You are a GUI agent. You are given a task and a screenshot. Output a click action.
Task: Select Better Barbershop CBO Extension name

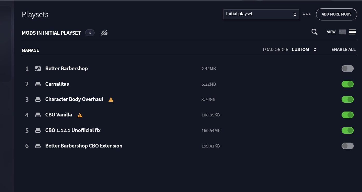tap(84, 146)
